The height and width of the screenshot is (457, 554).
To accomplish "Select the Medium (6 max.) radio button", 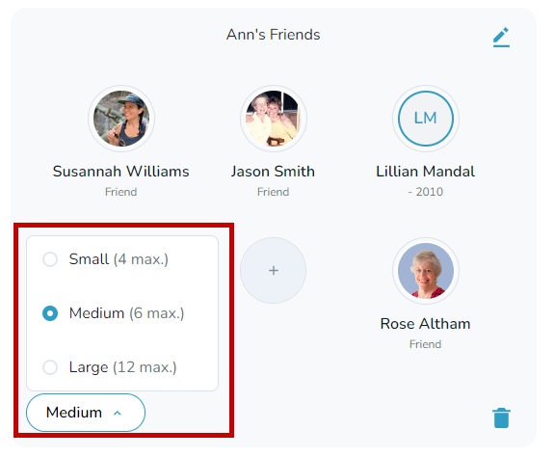I will 50,313.
